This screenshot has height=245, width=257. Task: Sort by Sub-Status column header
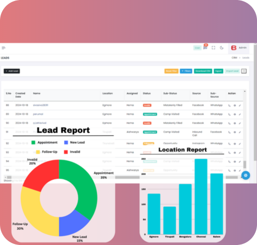170,93
